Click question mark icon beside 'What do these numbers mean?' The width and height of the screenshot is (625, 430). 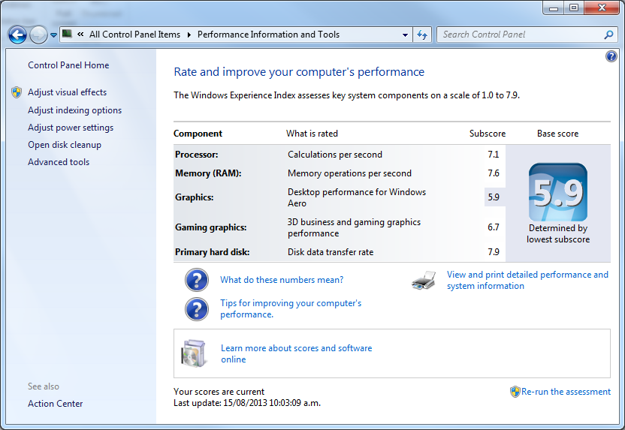pos(197,280)
